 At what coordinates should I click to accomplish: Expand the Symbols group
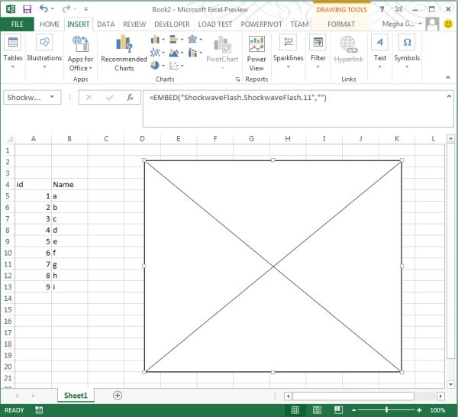[x=407, y=51]
